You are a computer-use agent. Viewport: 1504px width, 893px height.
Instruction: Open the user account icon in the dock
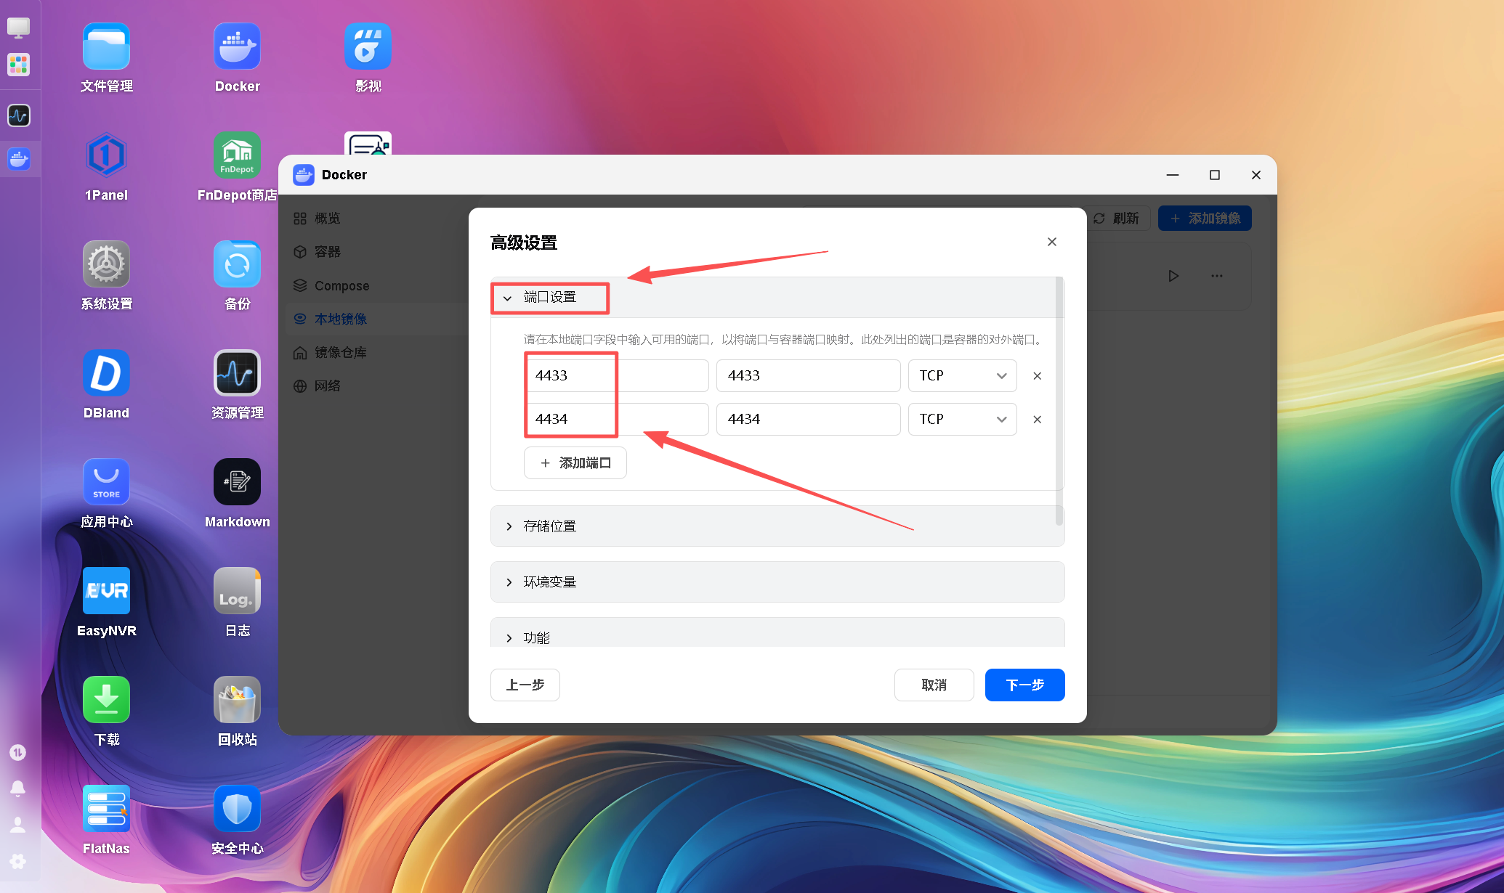click(x=18, y=825)
